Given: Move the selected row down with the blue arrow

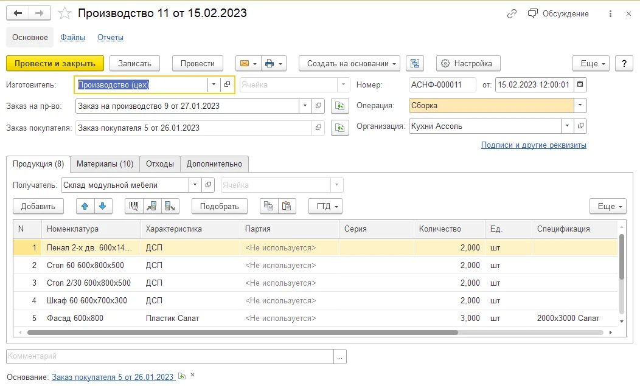Looking at the screenshot, I should click(x=103, y=207).
